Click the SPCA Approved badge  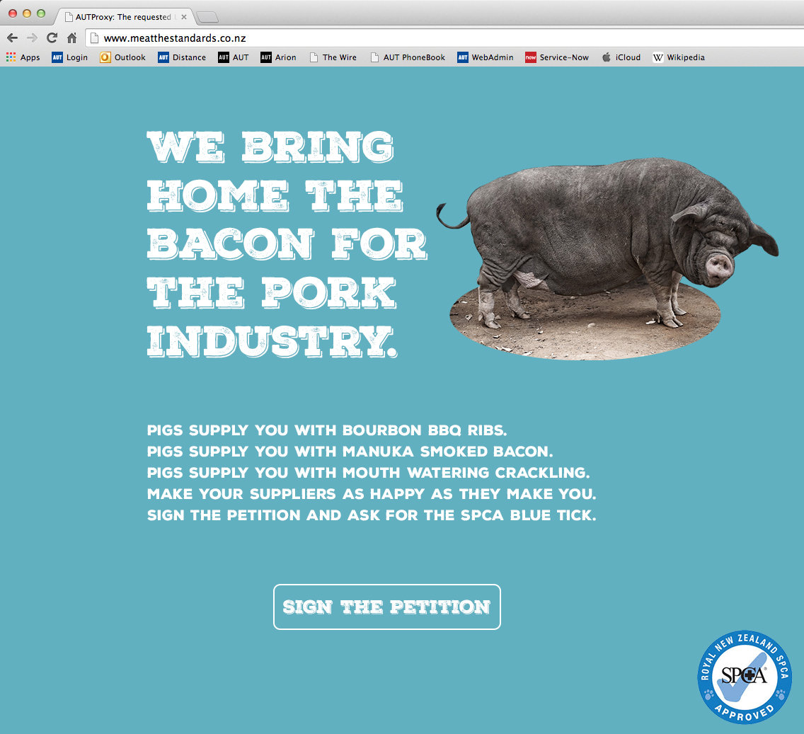tap(745, 677)
